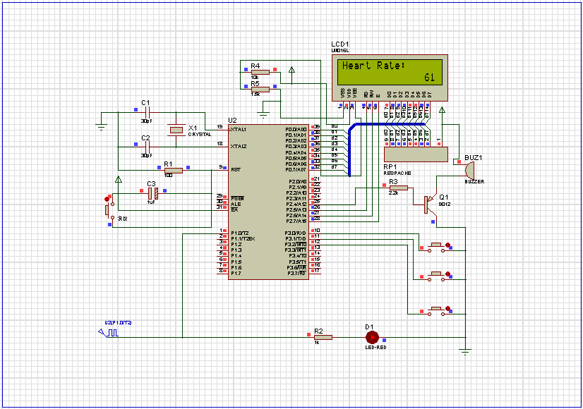Click the P3.0/RXD pin label
583x409 pixels.
click(x=296, y=233)
